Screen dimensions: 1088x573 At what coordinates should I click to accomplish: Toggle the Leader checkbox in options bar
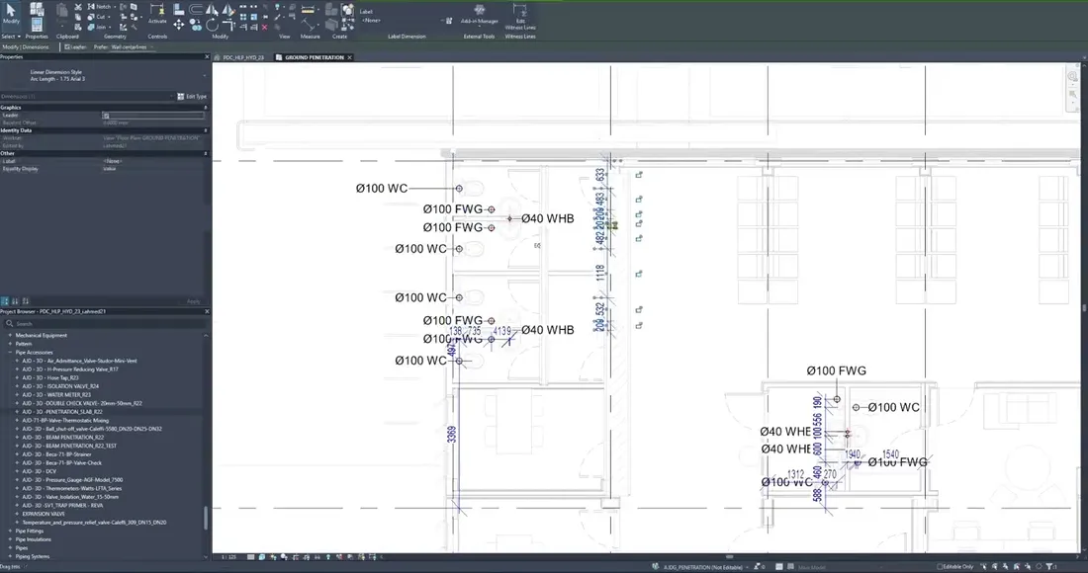[67, 47]
